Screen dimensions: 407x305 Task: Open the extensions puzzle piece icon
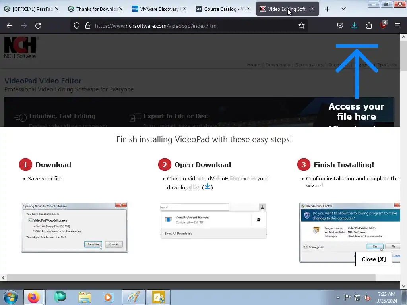(x=369, y=26)
